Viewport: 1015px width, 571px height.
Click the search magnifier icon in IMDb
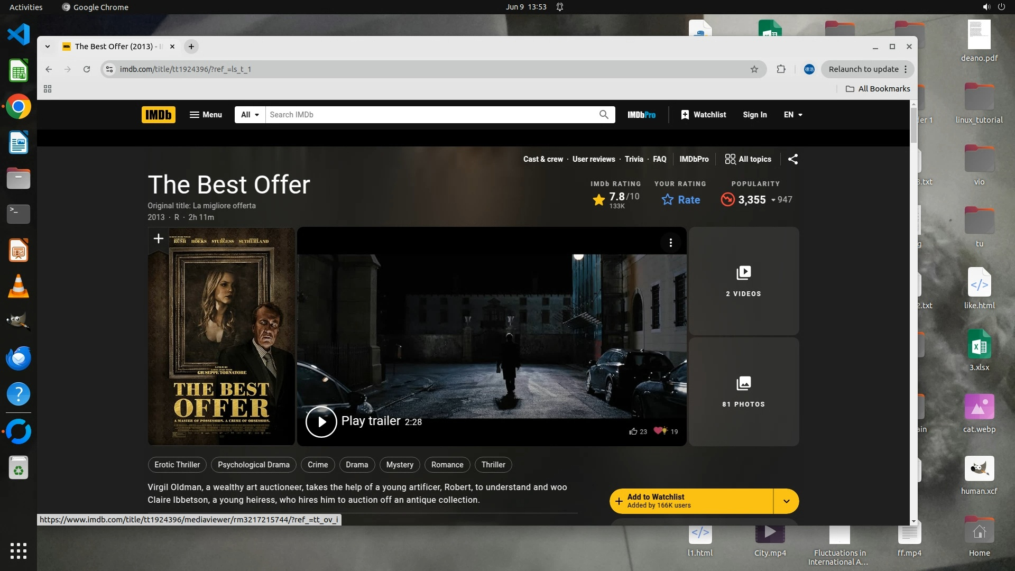pos(604,115)
